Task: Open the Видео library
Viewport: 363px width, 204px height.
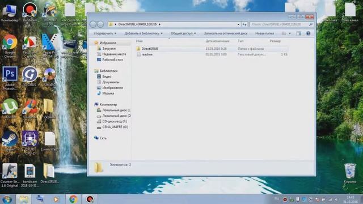Action: pyautogui.click(x=107, y=76)
